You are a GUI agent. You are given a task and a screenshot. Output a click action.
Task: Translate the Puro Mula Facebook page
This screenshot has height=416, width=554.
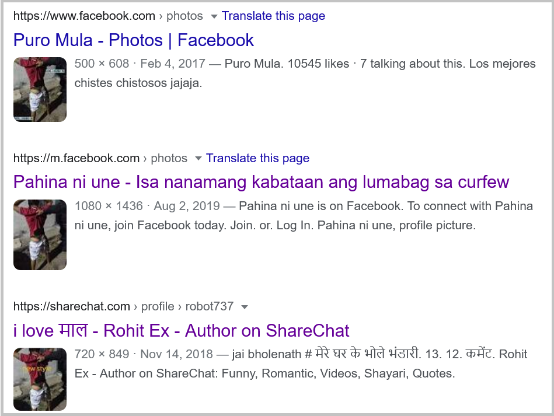tap(273, 16)
